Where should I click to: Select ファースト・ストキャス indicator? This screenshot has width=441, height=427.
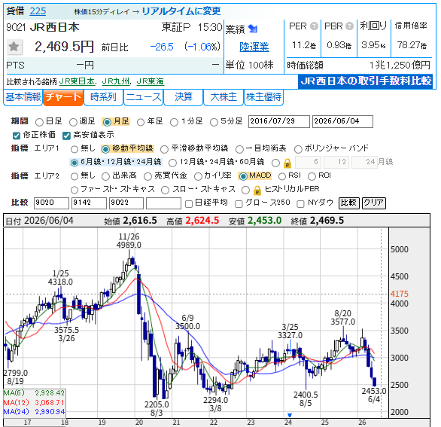(75, 190)
